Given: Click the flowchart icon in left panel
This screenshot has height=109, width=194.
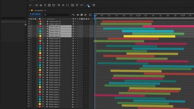Looking at the screenshot, I should [25, 25].
